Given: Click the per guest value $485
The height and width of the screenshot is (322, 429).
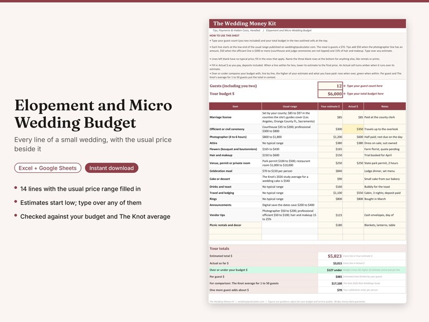Looking at the screenshot, I should click(339, 277).
